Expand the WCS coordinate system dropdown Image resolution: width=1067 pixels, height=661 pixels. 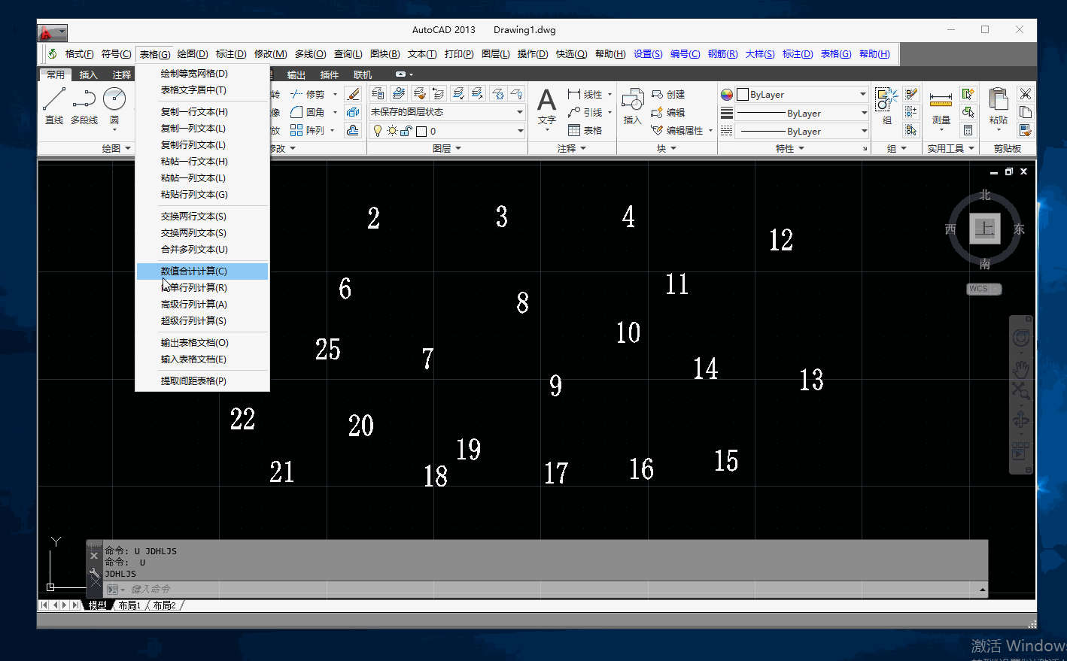(x=983, y=289)
